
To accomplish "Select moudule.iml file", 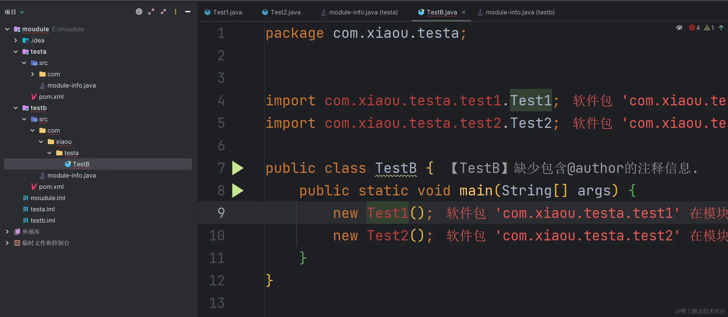I will (47, 198).
